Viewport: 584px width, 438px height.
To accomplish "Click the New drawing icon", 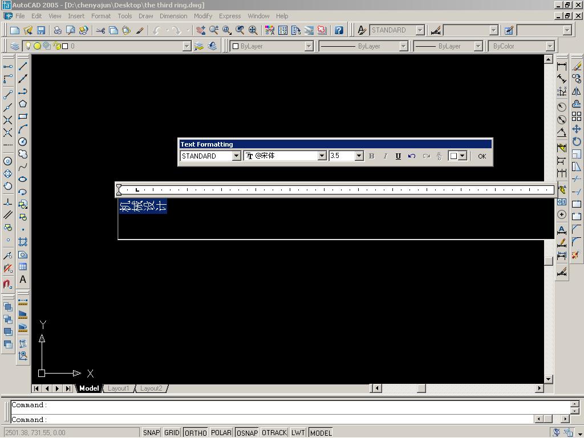I will [x=15, y=30].
